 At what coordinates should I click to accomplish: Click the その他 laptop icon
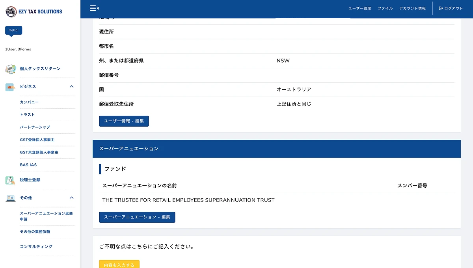10,198
